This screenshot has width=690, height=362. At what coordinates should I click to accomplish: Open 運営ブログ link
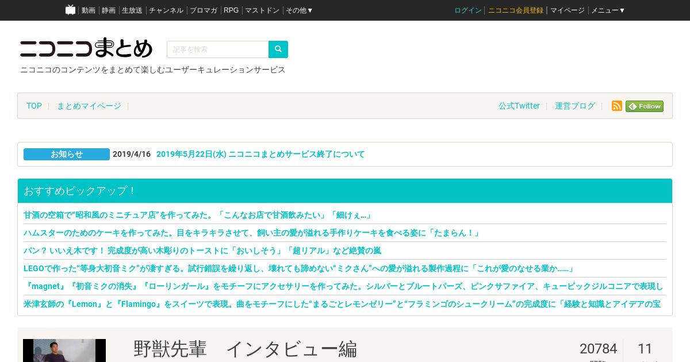click(x=575, y=106)
